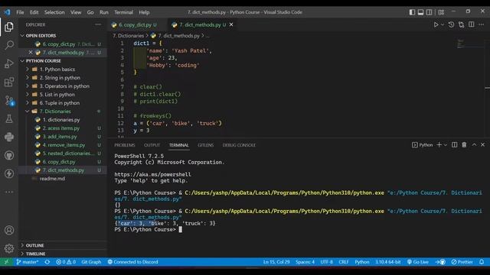Open the Explorer view in activity bar
This screenshot has width=490, height=275.
(9, 27)
